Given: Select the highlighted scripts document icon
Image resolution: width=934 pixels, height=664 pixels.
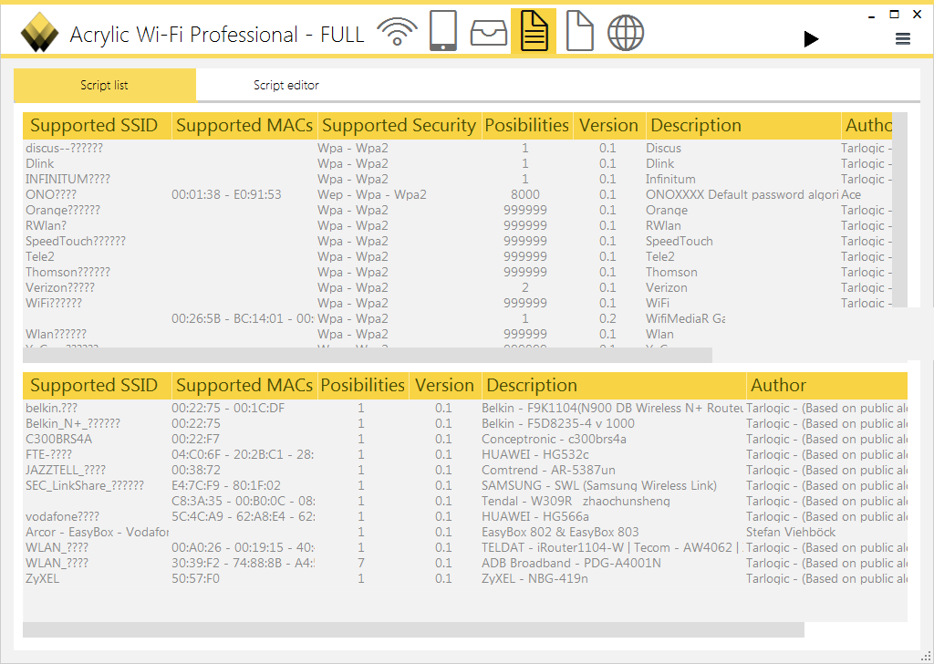Looking at the screenshot, I should tap(534, 31).
